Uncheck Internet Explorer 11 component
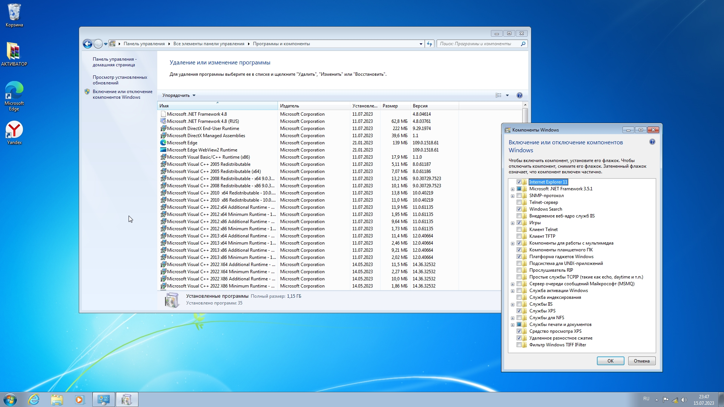 [519, 182]
